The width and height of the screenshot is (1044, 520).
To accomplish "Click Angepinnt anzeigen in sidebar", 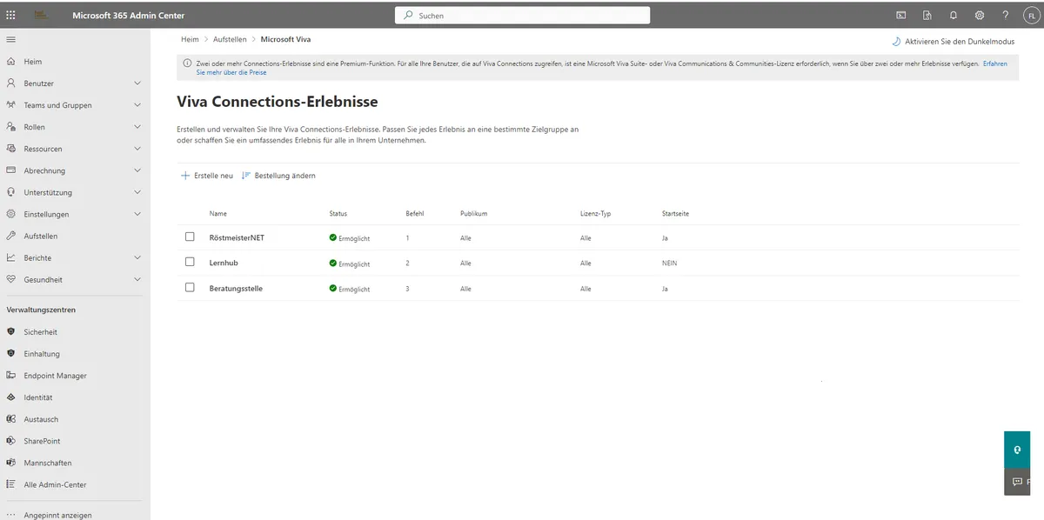I will (x=57, y=515).
